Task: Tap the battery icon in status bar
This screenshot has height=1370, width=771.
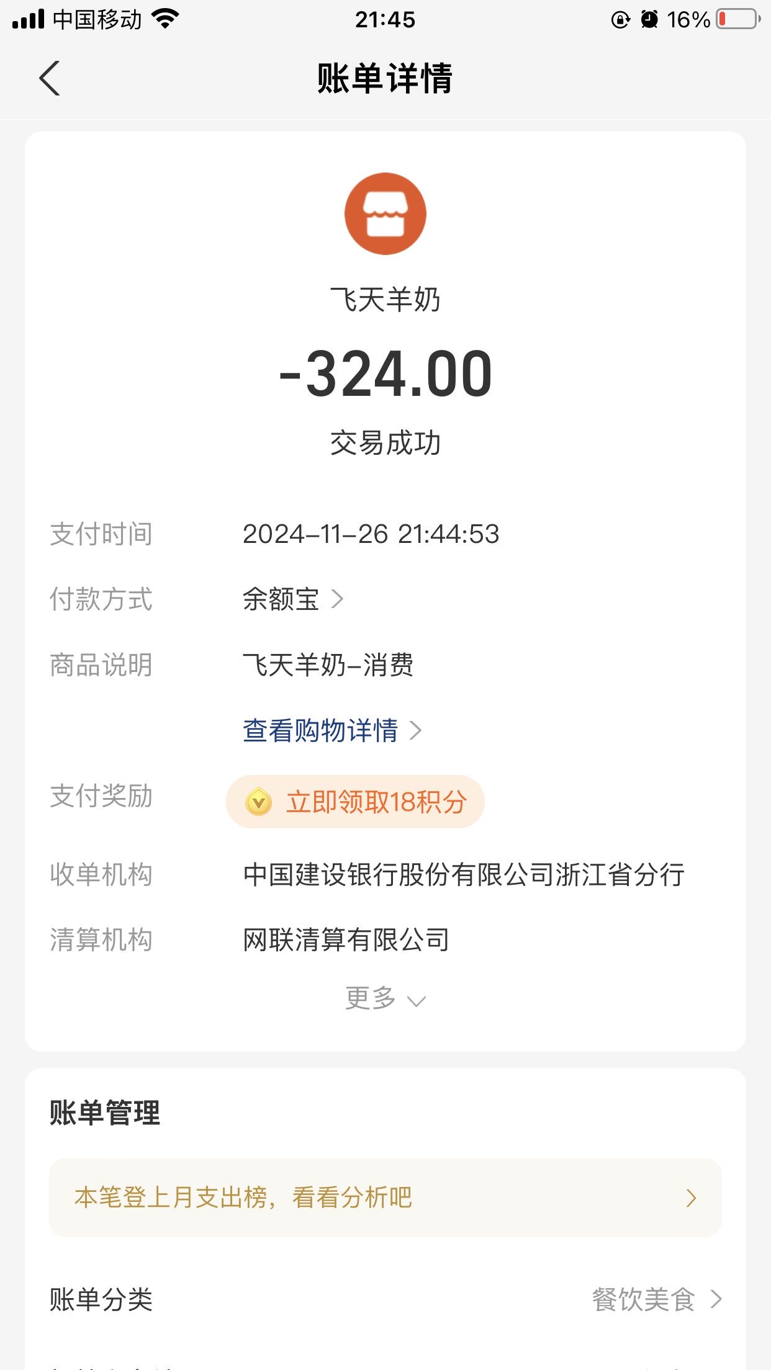Action: pos(738,19)
